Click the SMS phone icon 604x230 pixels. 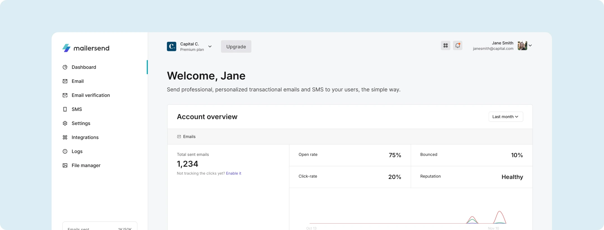65,109
